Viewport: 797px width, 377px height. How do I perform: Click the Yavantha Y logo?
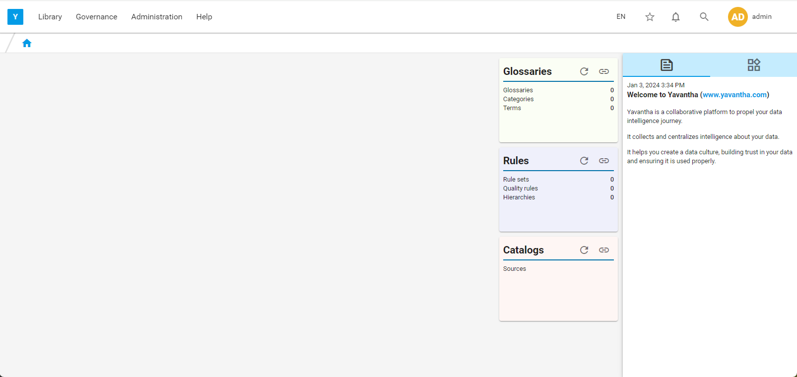click(x=15, y=17)
